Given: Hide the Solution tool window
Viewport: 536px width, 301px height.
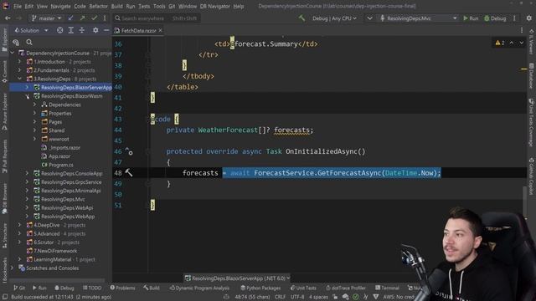Looking at the screenshot, I should coord(106,30).
